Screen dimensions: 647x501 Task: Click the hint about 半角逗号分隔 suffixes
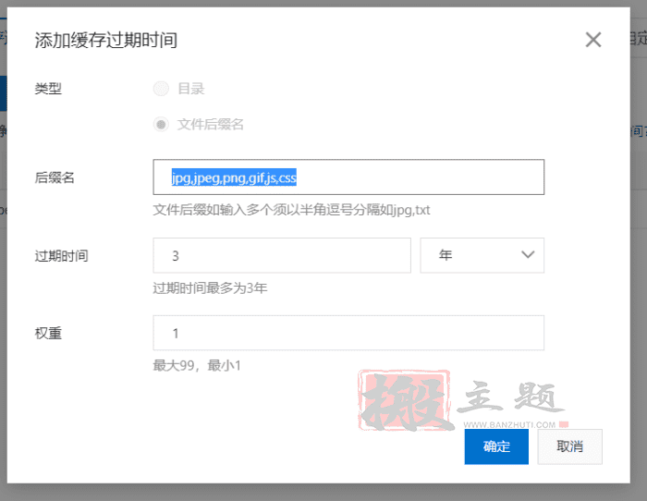[x=291, y=210]
